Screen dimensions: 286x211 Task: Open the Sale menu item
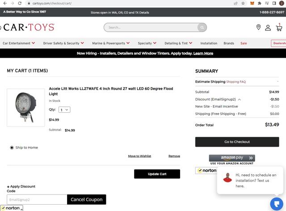click(x=244, y=43)
